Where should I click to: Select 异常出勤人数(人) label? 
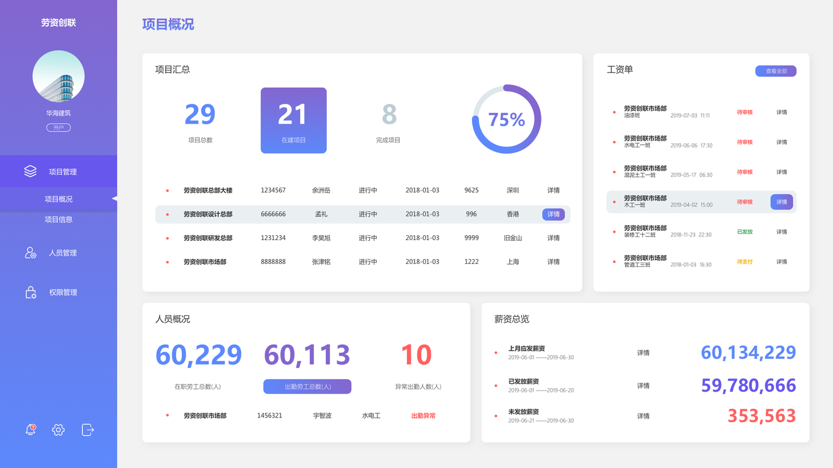pyautogui.click(x=418, y=386)
